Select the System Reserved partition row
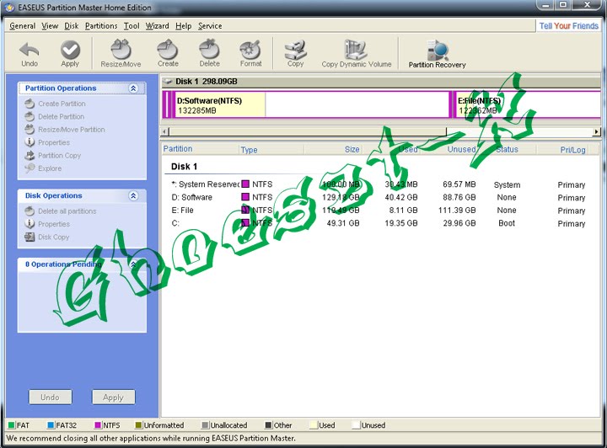Viewport: 607px width, 448px height. pyautogui.click(x=379, y=184)
